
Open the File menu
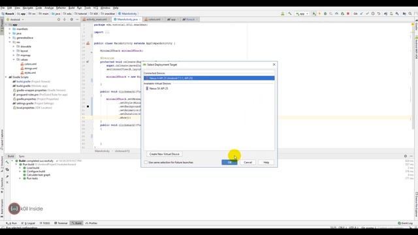3,8
